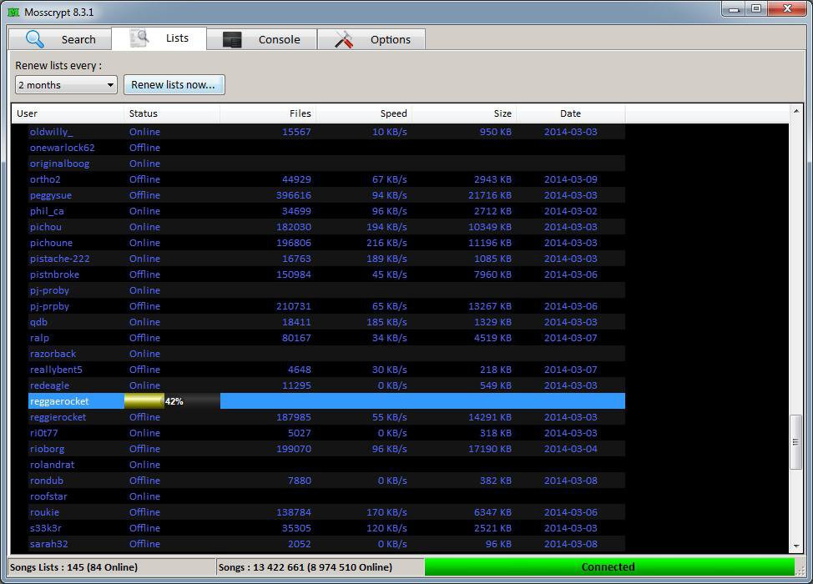Select user reggierocket
Viewport: 813px width, 584px height.
58,417
